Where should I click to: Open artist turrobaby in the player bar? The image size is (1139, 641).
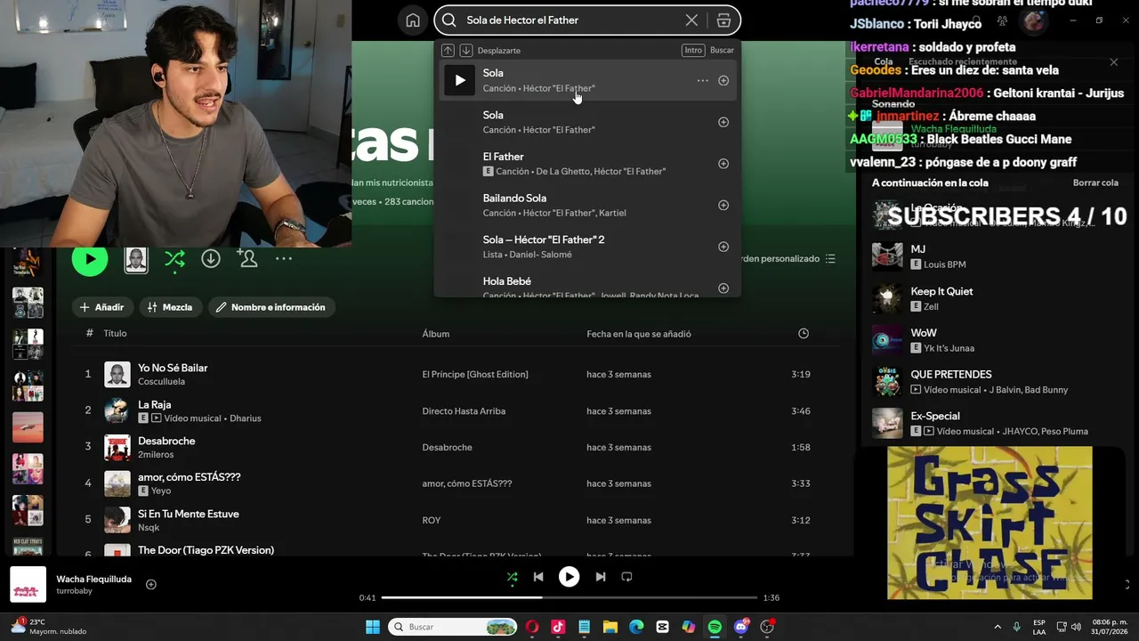pyautogui.click(x=74, y=591)
